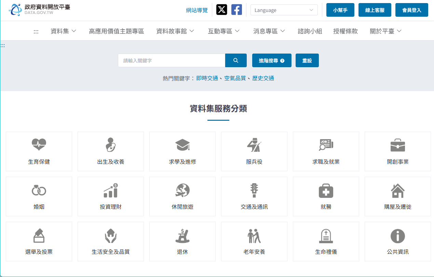Viewport: 434px width, 277px height.
Task: Click the 會員登入 button
Action: [x=411, y=10]
